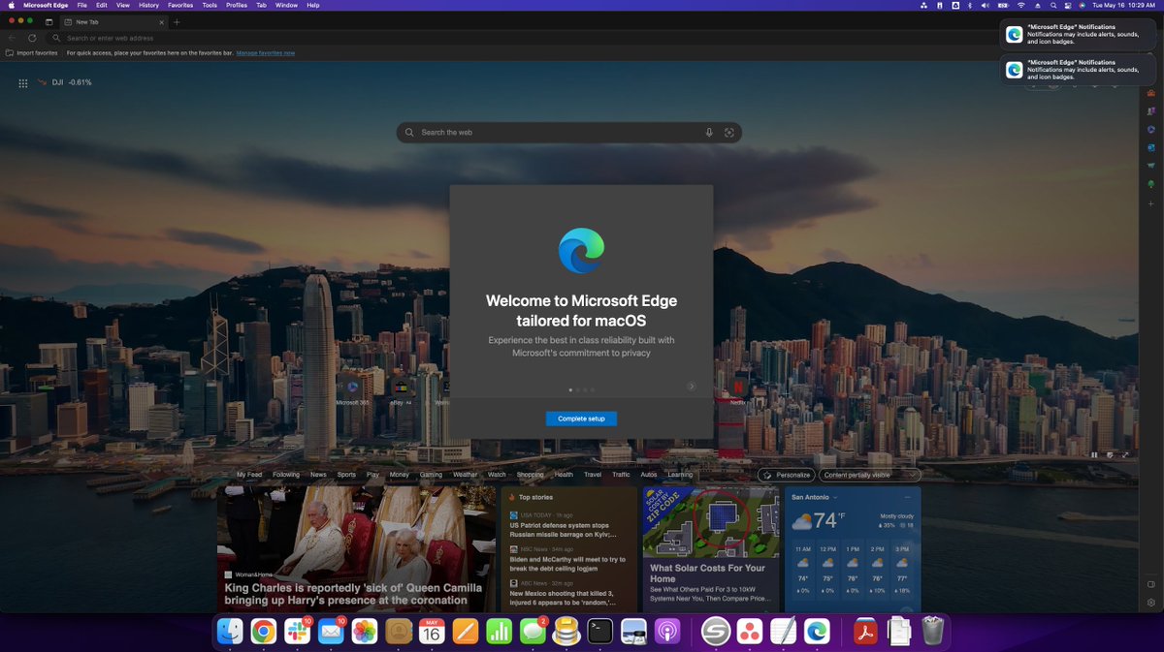Open the sidebar Outlook icon
The image size is (1164, 652).
point(1150,147)
